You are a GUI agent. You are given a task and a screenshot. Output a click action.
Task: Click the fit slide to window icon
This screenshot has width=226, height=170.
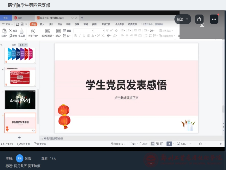(179, 144)
